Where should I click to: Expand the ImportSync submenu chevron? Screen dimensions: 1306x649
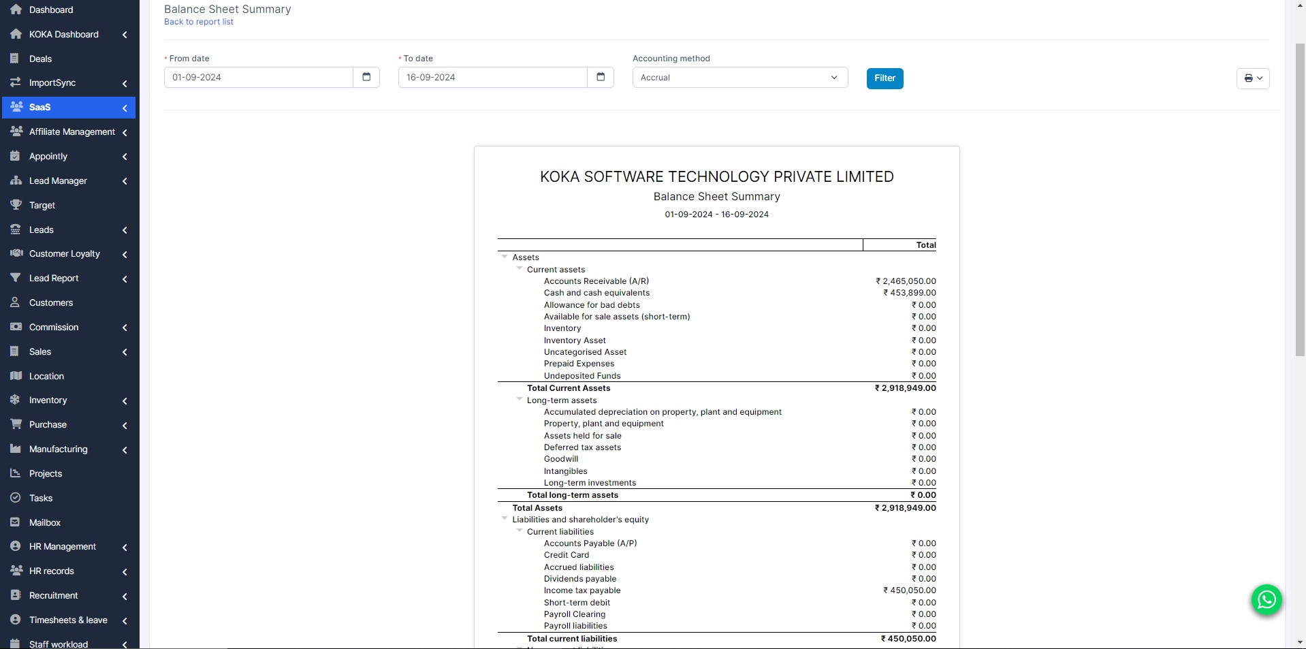click(125, 83)
